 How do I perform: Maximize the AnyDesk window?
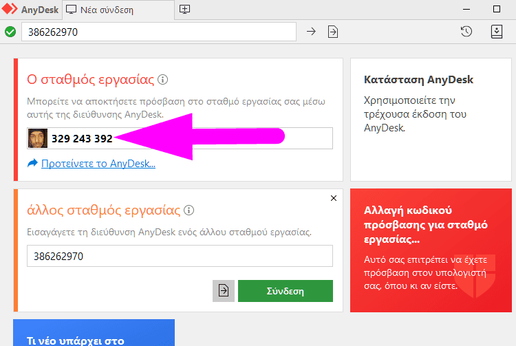point(497,9)
